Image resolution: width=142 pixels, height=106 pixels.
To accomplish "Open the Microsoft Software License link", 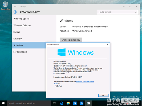I will [x=85, y=82].
